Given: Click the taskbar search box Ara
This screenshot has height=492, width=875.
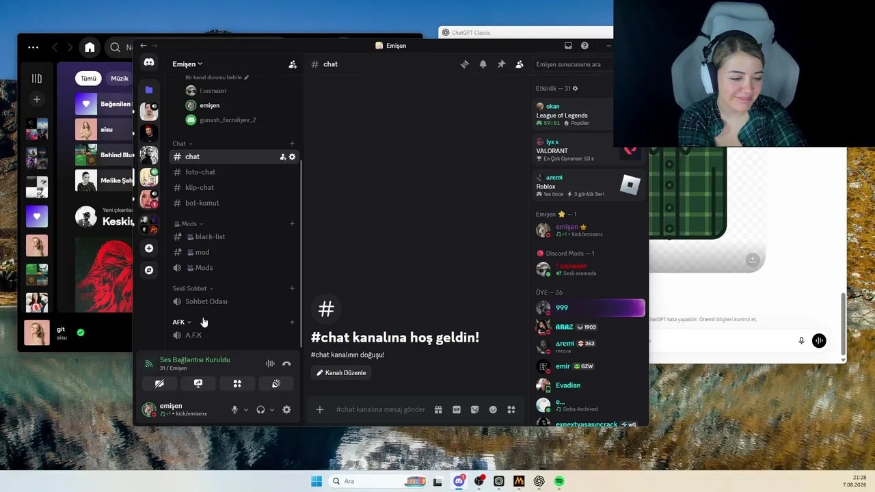Looking at the screenshot, I should pyautogui.click(x=377, y=481).
